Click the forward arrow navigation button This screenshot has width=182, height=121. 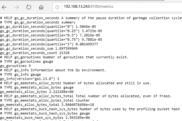[16, 7]
